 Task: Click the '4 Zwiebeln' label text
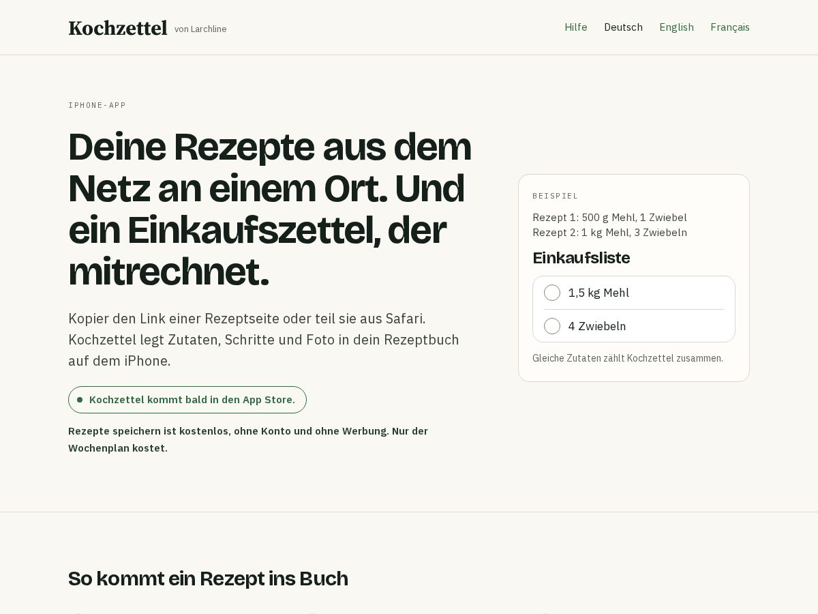click(597, 326)
